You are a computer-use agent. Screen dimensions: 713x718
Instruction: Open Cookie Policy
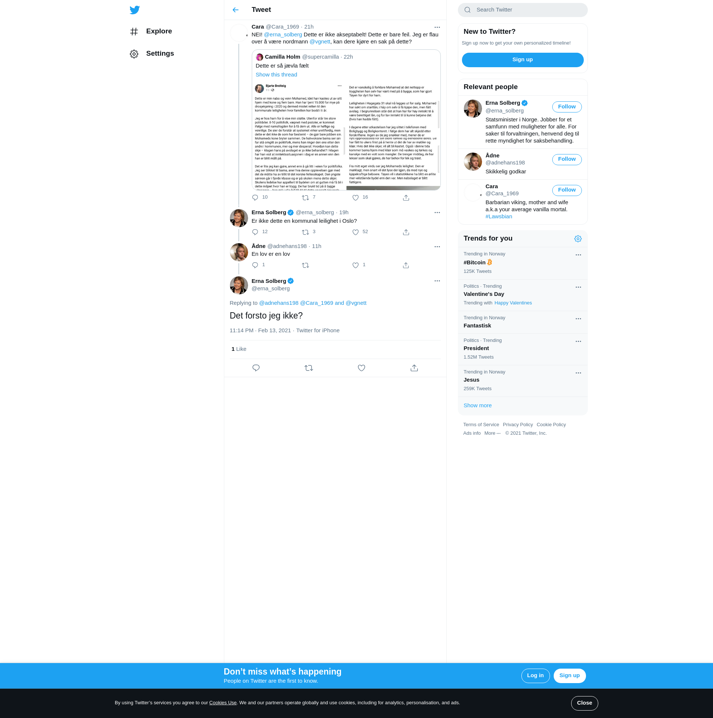tap(551, 425)
